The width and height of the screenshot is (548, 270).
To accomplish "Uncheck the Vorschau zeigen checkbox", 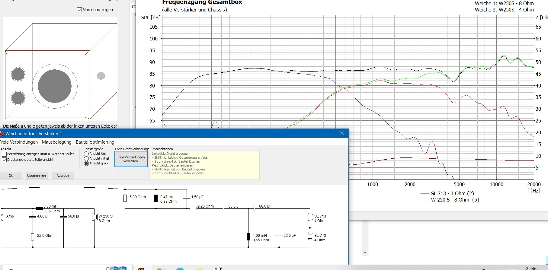I will click(x=79, y=10).
